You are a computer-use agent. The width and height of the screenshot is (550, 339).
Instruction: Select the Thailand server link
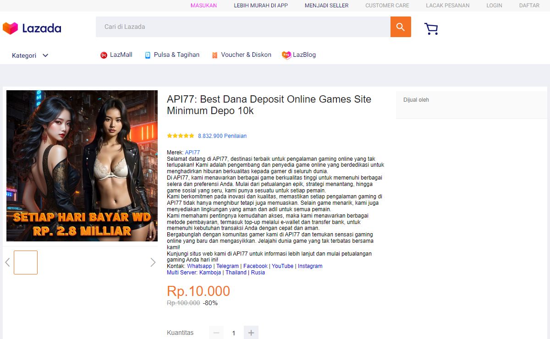click(x=236, y=273)
